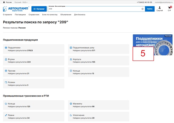Click the Россия location pin icon
This screenshot has height=123, width=174.
(4, 2)
